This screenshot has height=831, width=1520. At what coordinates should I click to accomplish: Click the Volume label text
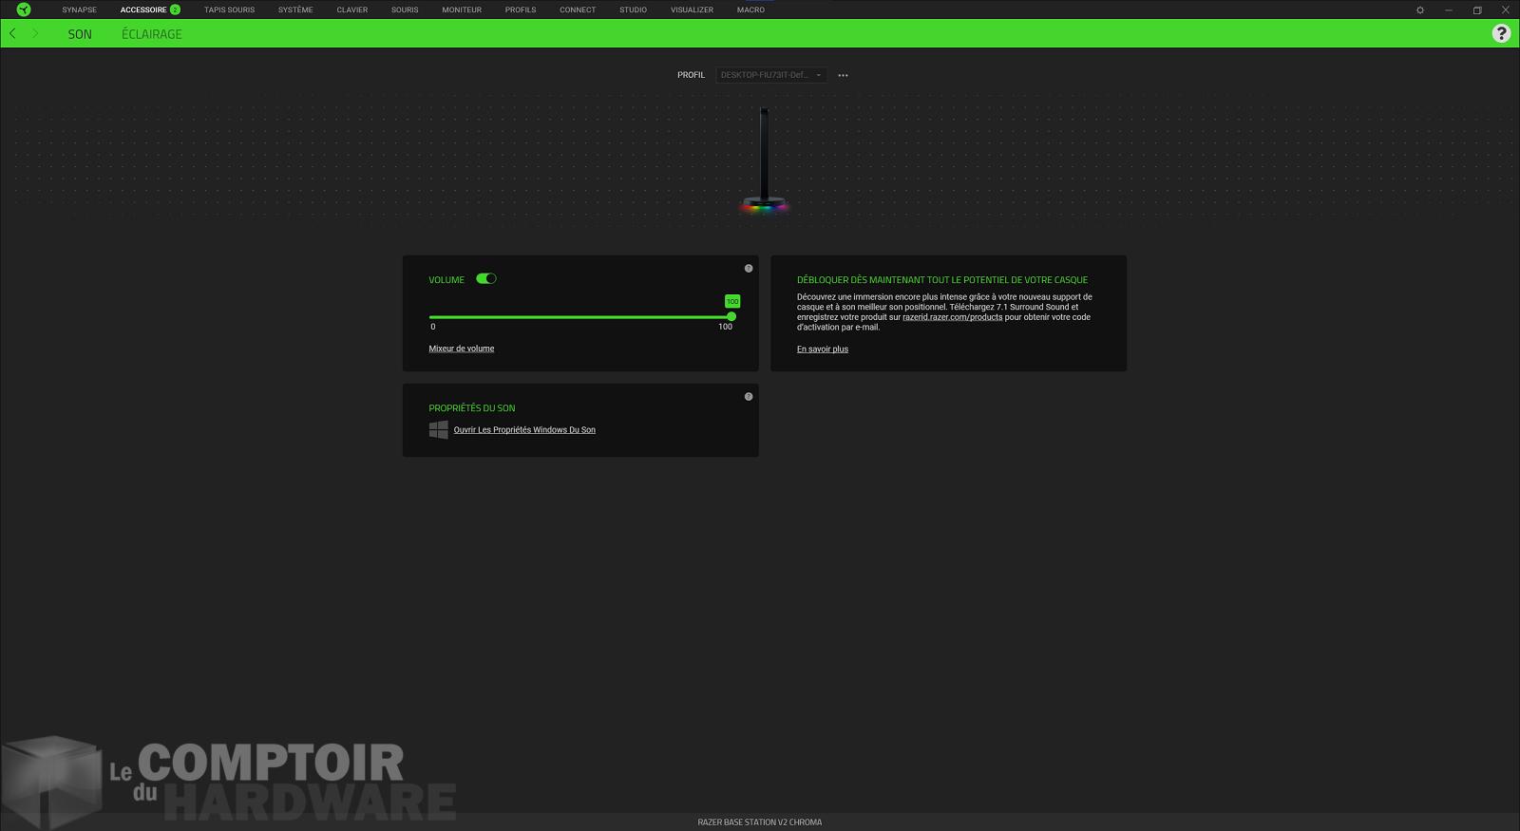pos(446,280)
